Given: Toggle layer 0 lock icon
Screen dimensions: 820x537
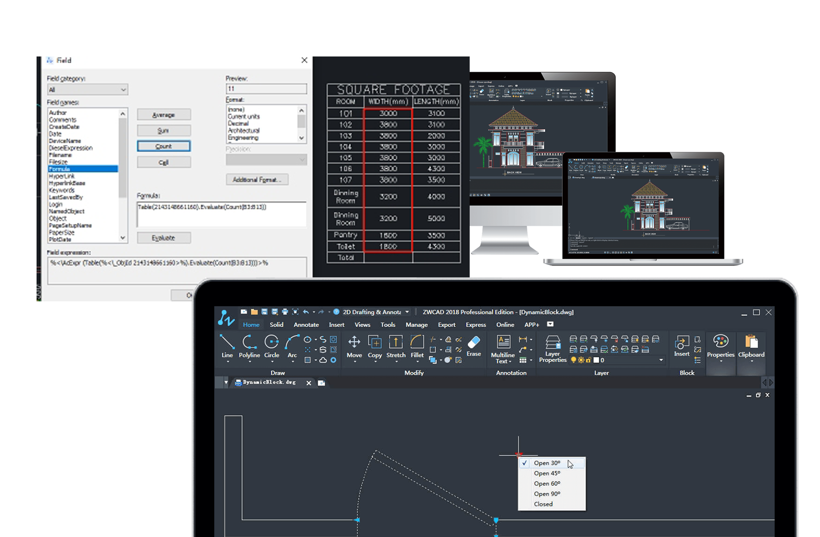Looking at the screenshot, I should coord(588,360).
